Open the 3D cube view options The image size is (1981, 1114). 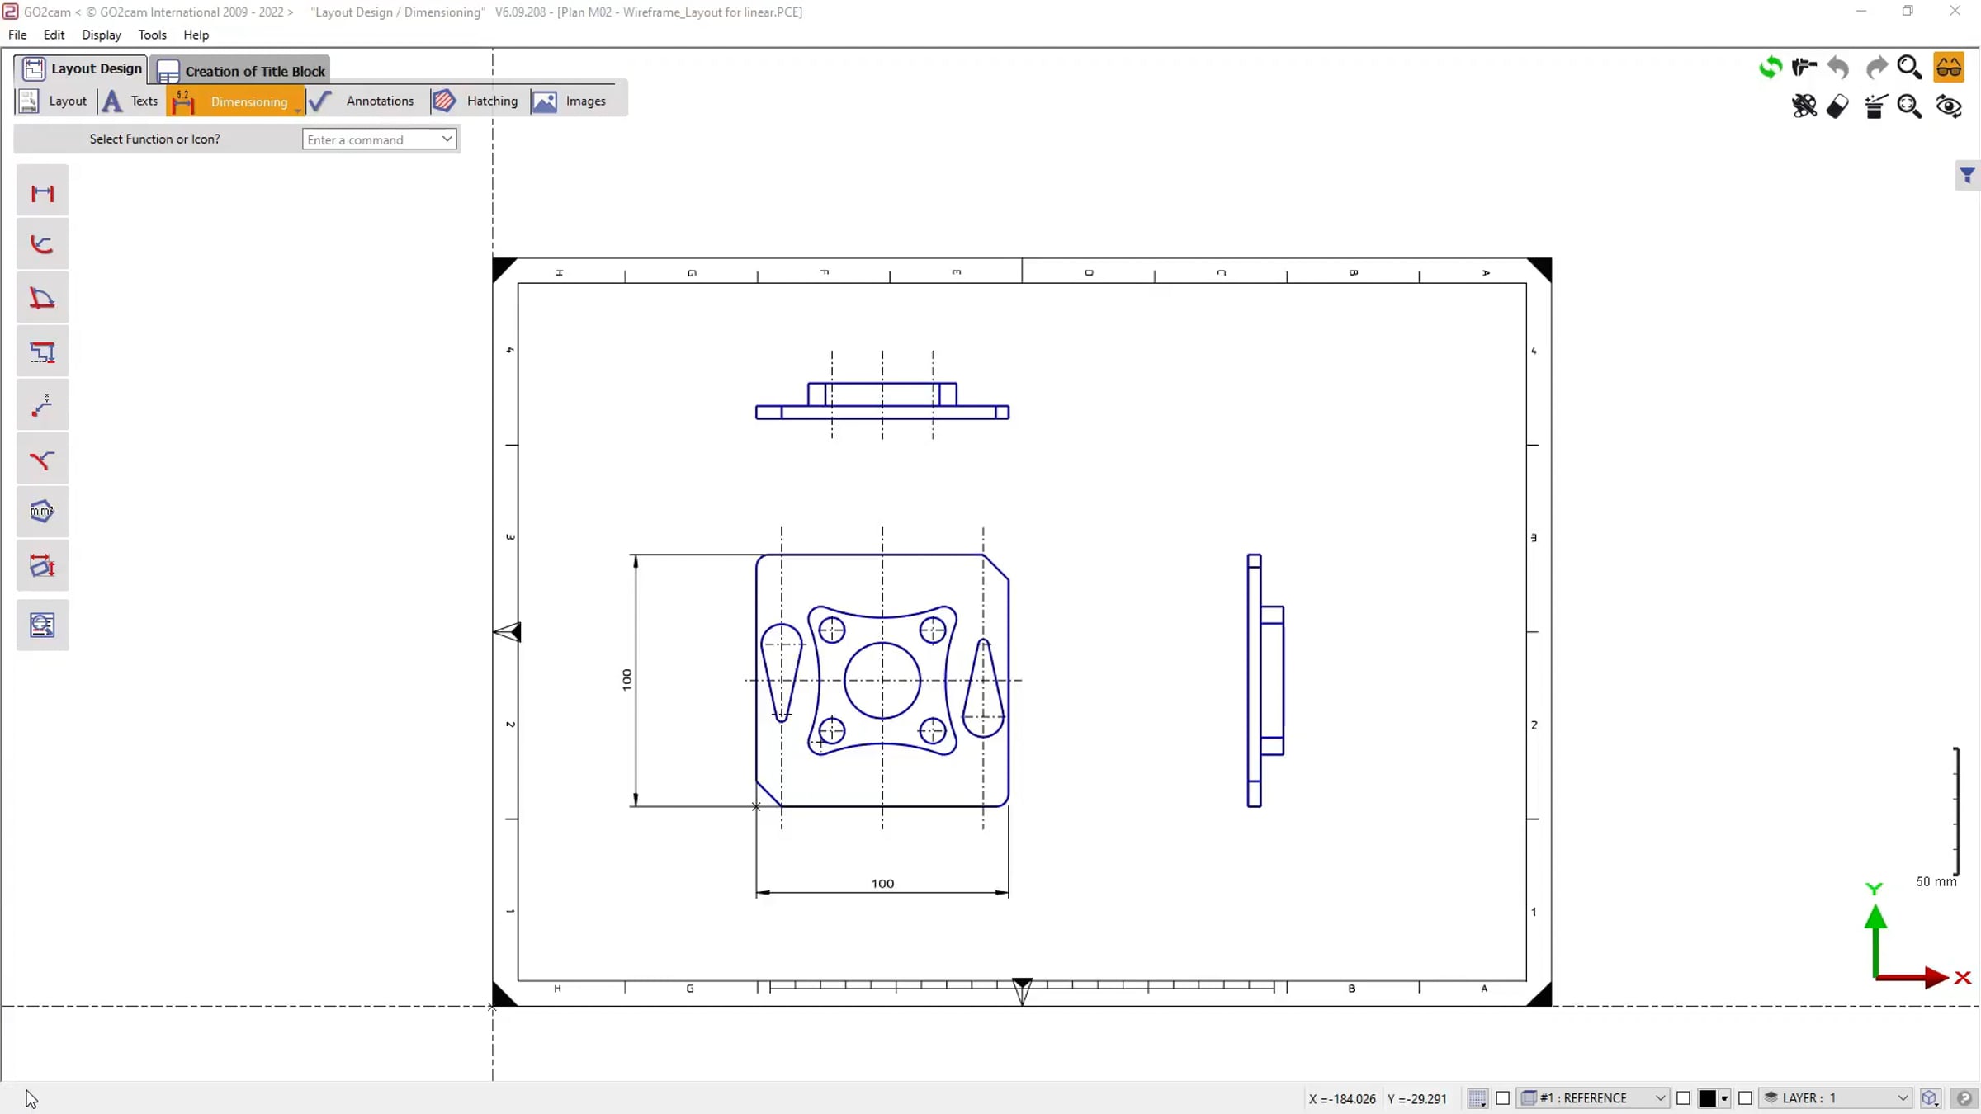click(x=1930, y=1098)
